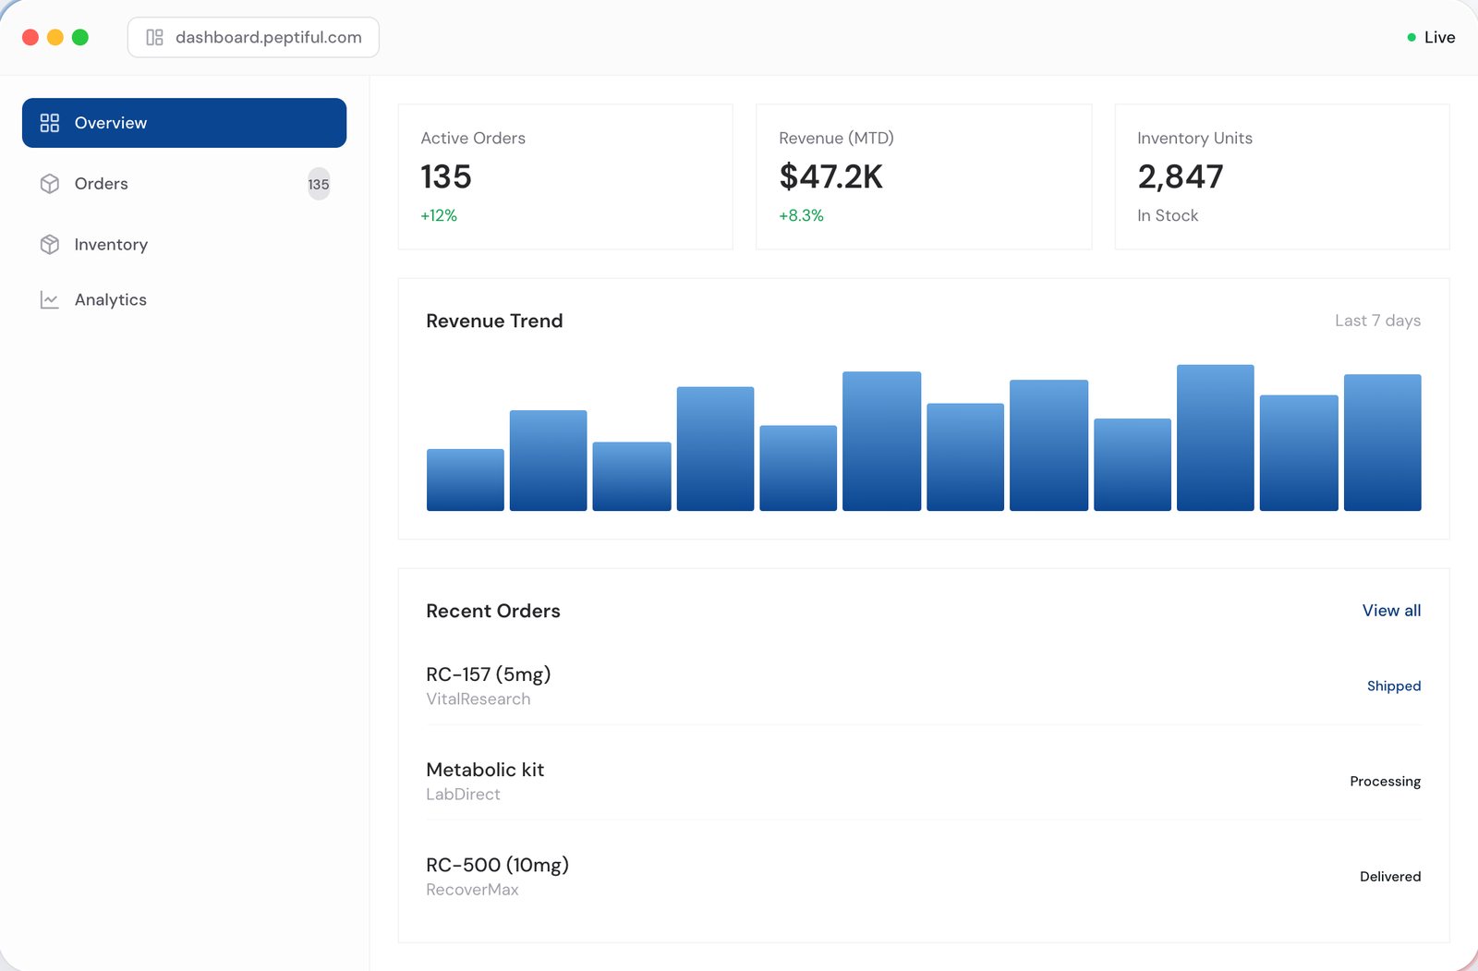Open the Overview menu item
Viewport: 1478px width, 971px height.
[184, 123]
